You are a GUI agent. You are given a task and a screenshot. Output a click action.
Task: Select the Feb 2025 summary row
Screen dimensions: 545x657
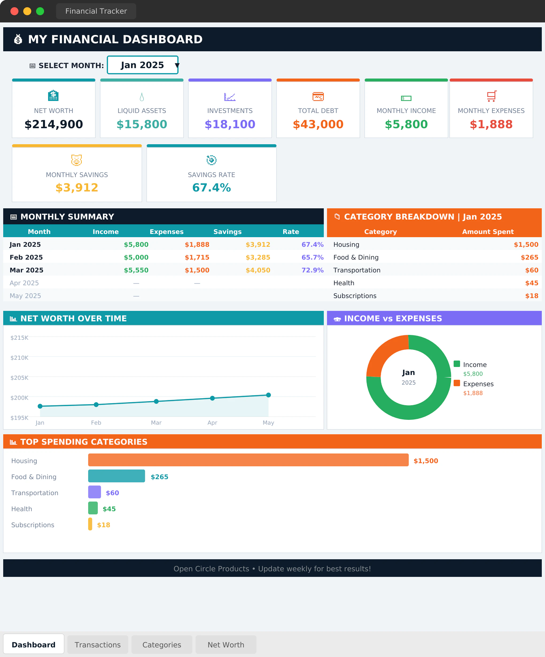[26, 257]
